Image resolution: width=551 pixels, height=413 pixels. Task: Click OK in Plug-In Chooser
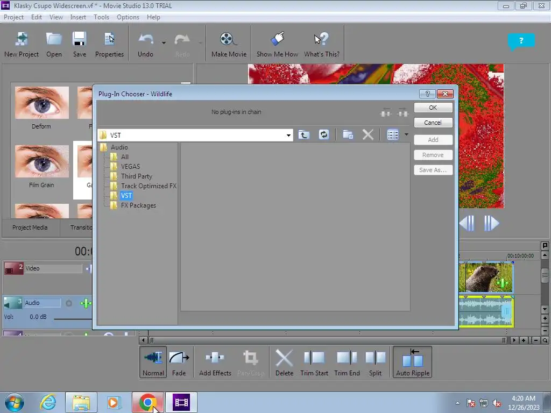point(433,108)
